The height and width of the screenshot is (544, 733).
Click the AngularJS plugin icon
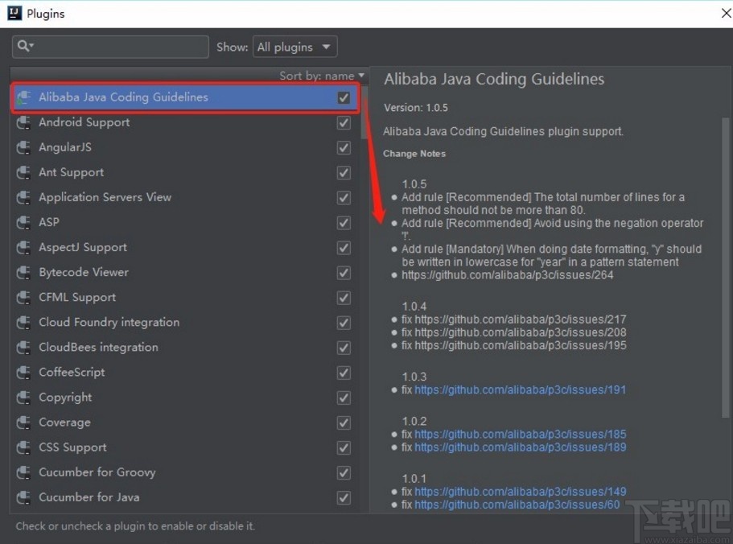(24, 147)
